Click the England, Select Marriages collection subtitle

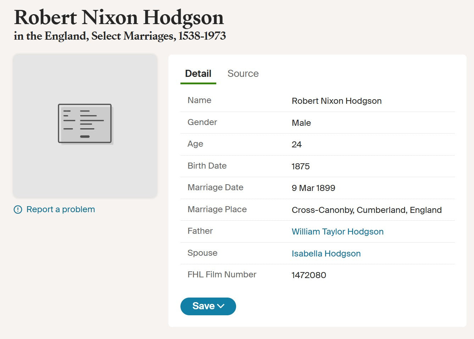click(x=120, y=36)
